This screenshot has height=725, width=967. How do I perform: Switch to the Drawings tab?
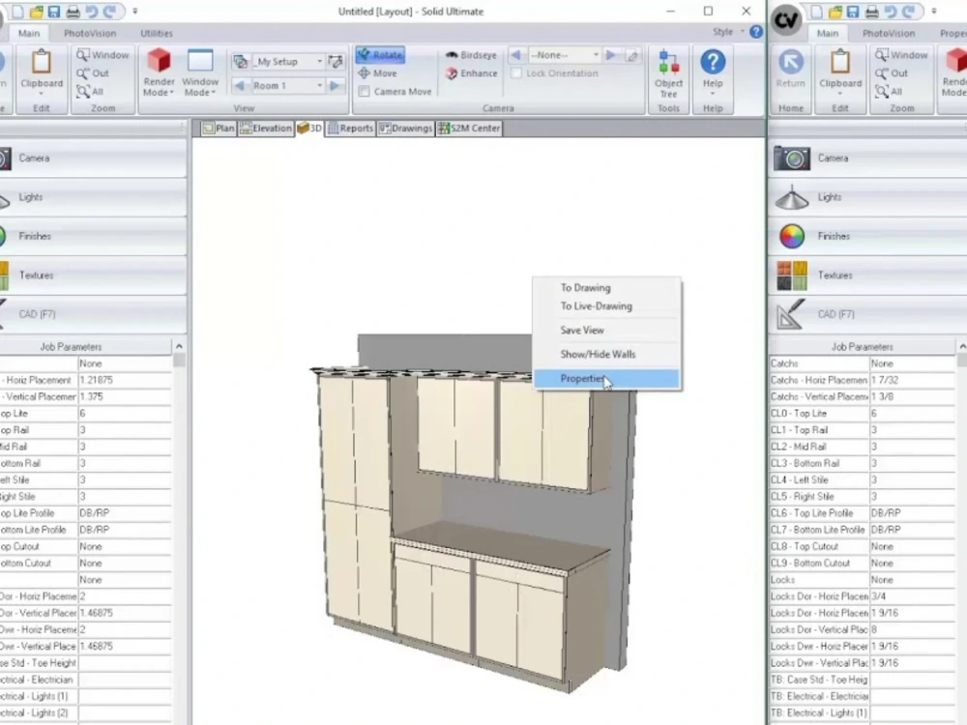406,129
